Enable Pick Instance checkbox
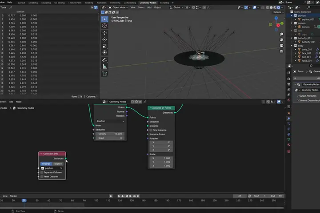Screen dimensions: 320x213 pos(151,130)
